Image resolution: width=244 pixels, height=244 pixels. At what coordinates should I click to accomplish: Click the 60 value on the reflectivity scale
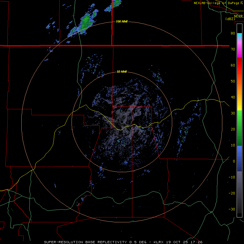pyautogui.click(x=233, y=65)
